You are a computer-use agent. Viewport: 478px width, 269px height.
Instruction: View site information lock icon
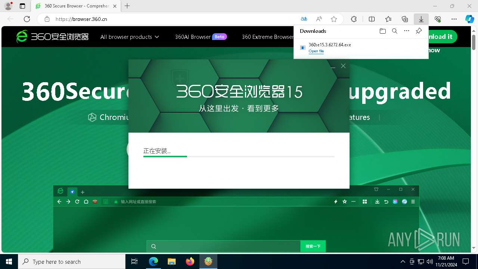(47, 19)
